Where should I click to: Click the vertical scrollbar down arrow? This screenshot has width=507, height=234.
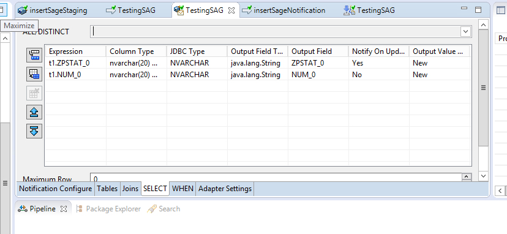coord(483,176)
